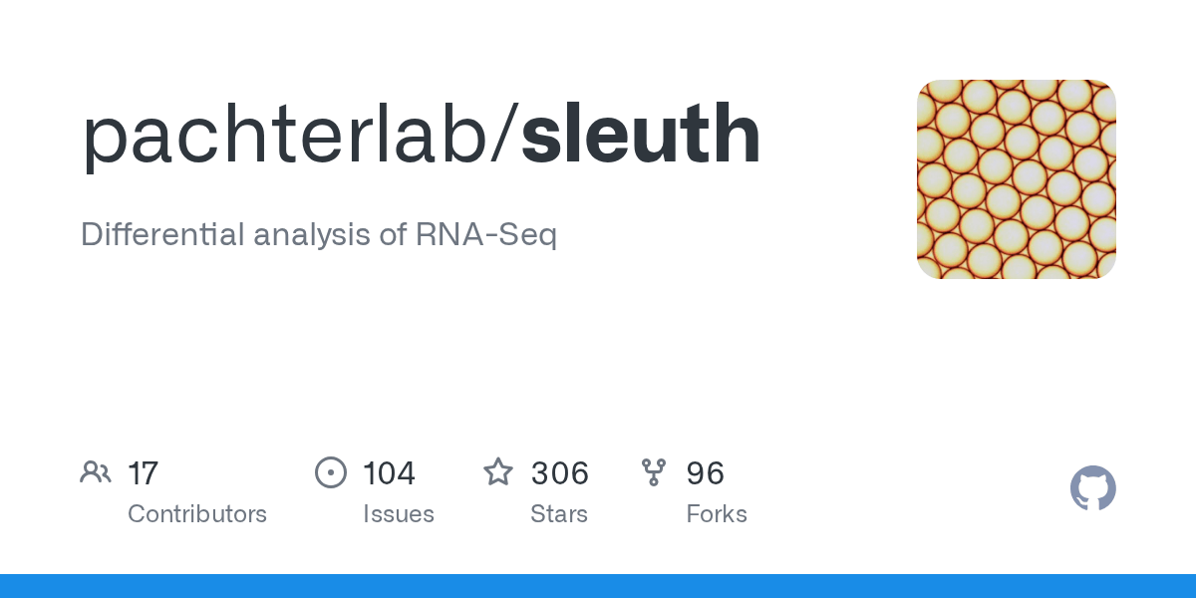The image size is (1196, 598).
Task: Click the Stars star icon
Action: pyautogui.click(x=498, y=472)
